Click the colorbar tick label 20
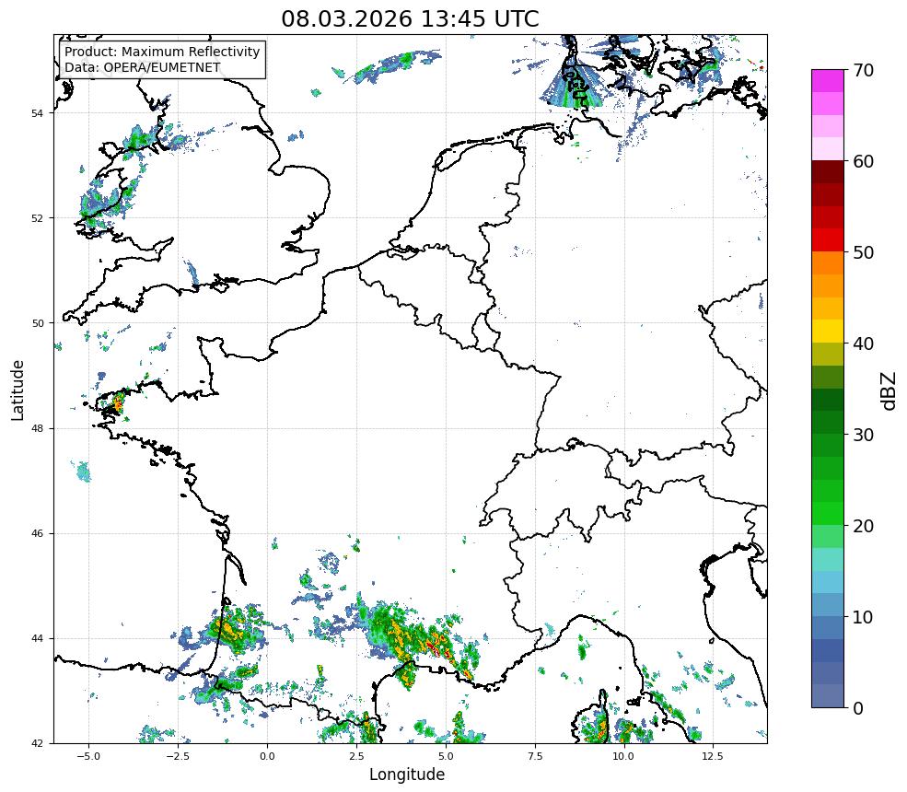This screenshot has height=792, width=907. click(863, 526)
